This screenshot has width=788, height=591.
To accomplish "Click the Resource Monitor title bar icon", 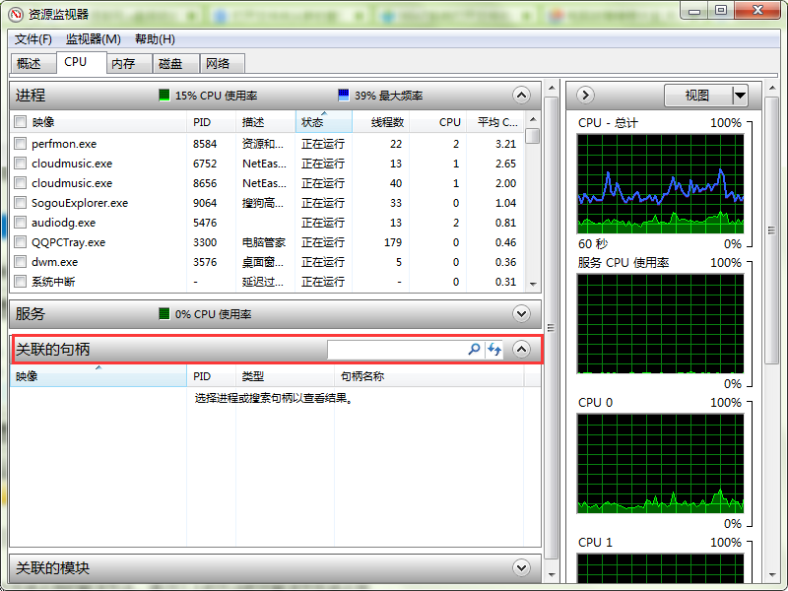I will click(x=16, y=14).
